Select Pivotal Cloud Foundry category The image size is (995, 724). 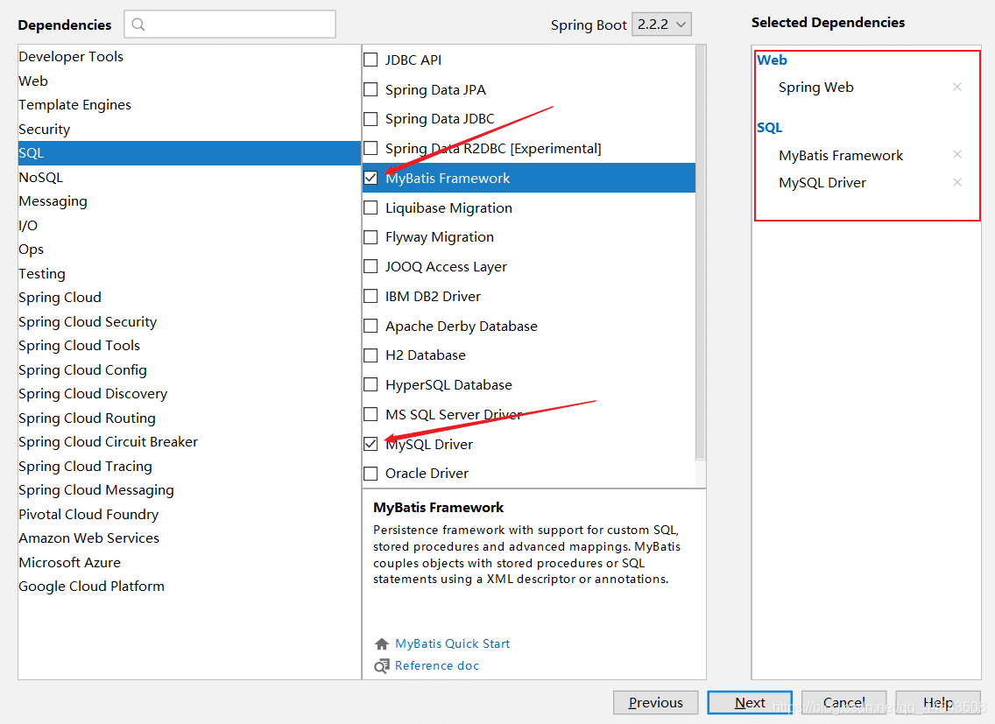pos(189,515)
